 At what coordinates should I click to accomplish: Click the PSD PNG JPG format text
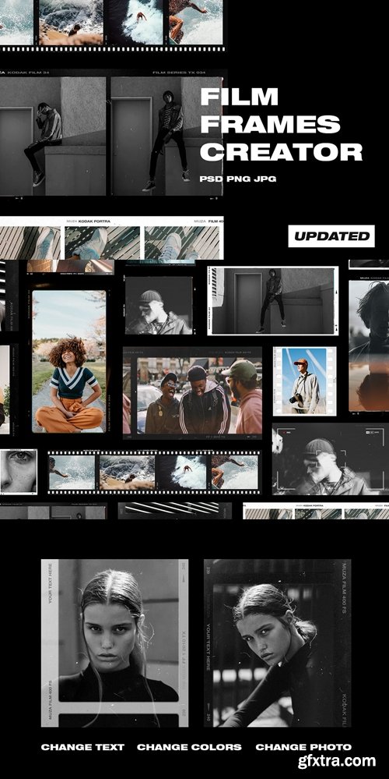(x=238, y=179)
